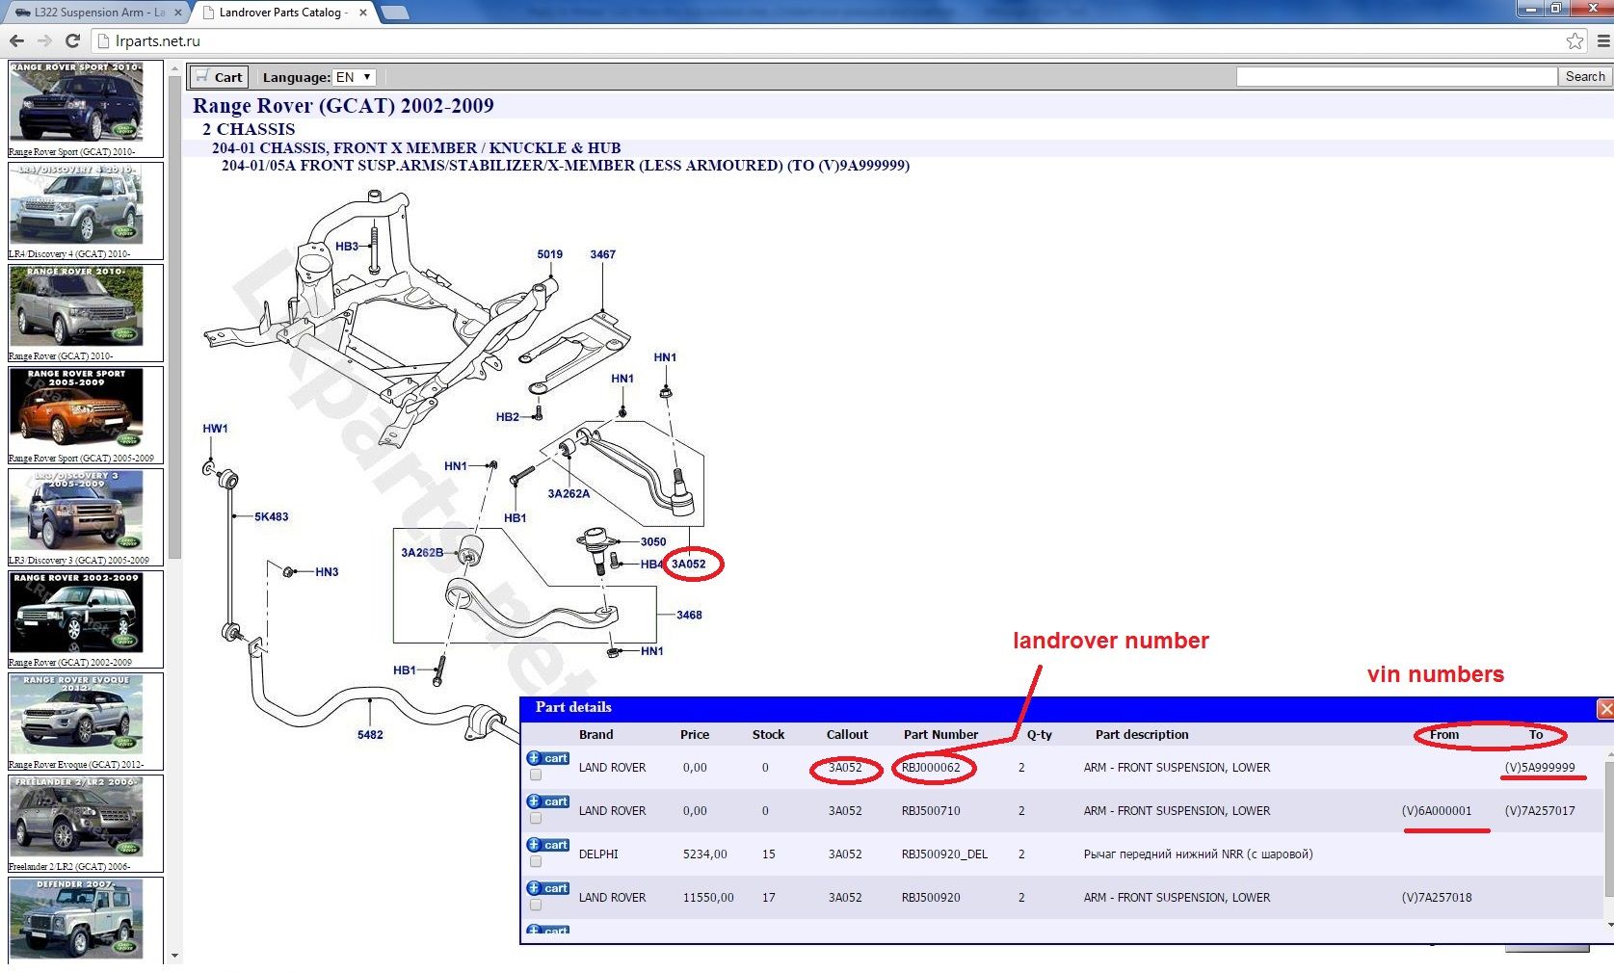The width and height of the screenshot is (1614, 972).
Task: Tick the checkbox for part RBJ500920
Action: pos(535,905)
